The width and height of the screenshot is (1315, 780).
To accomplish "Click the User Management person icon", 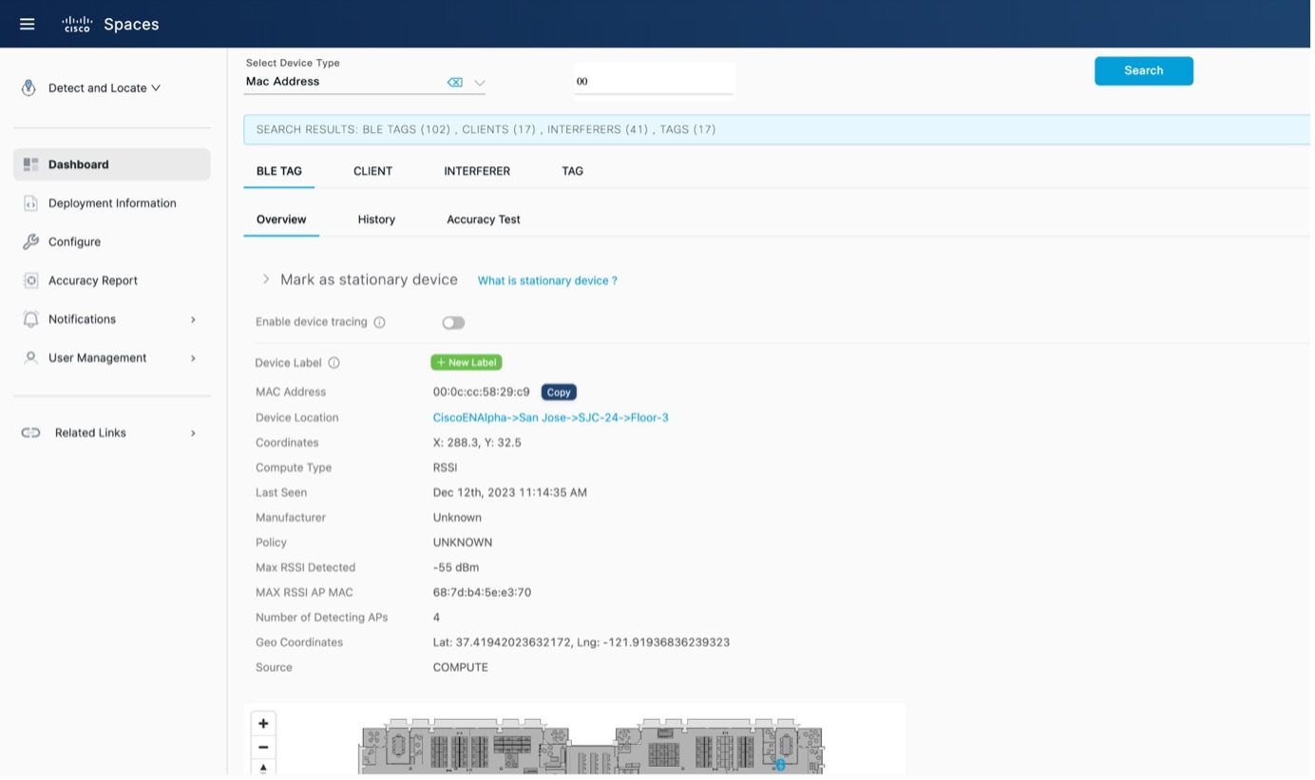I will click(30, 358).
